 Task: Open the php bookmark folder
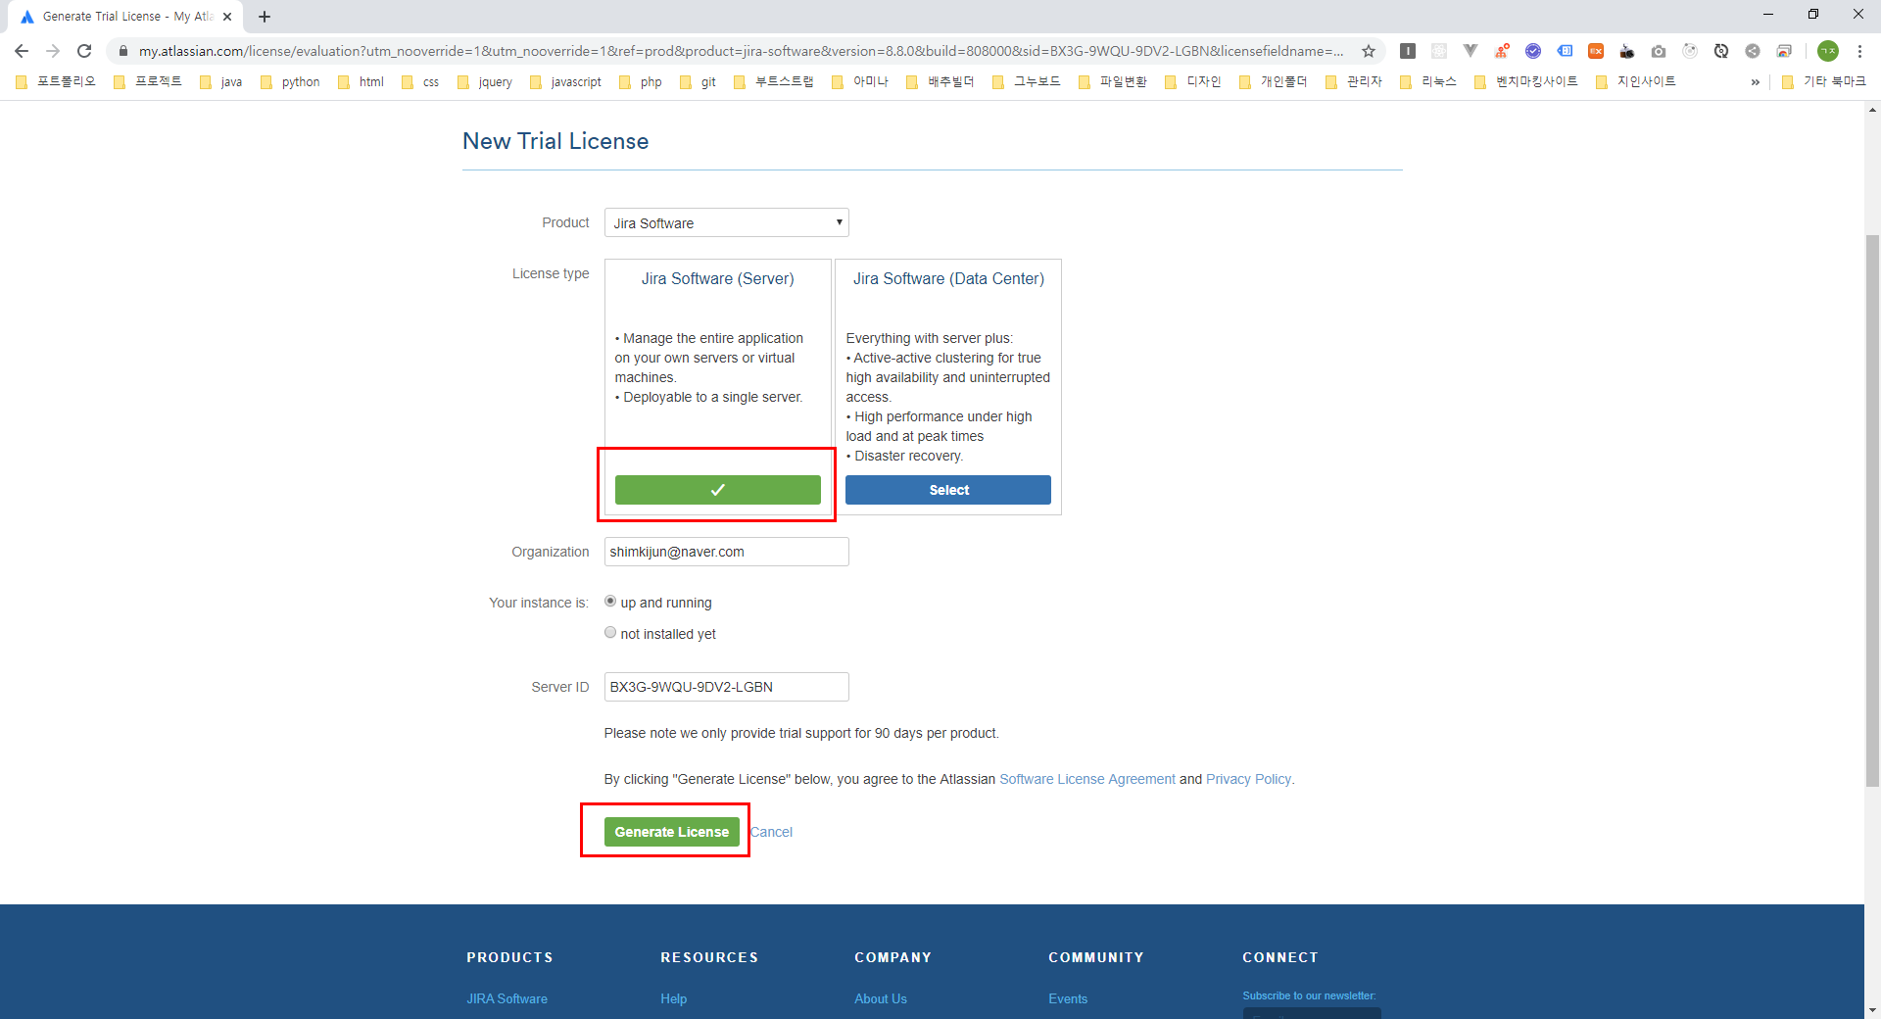pos(641,81)
